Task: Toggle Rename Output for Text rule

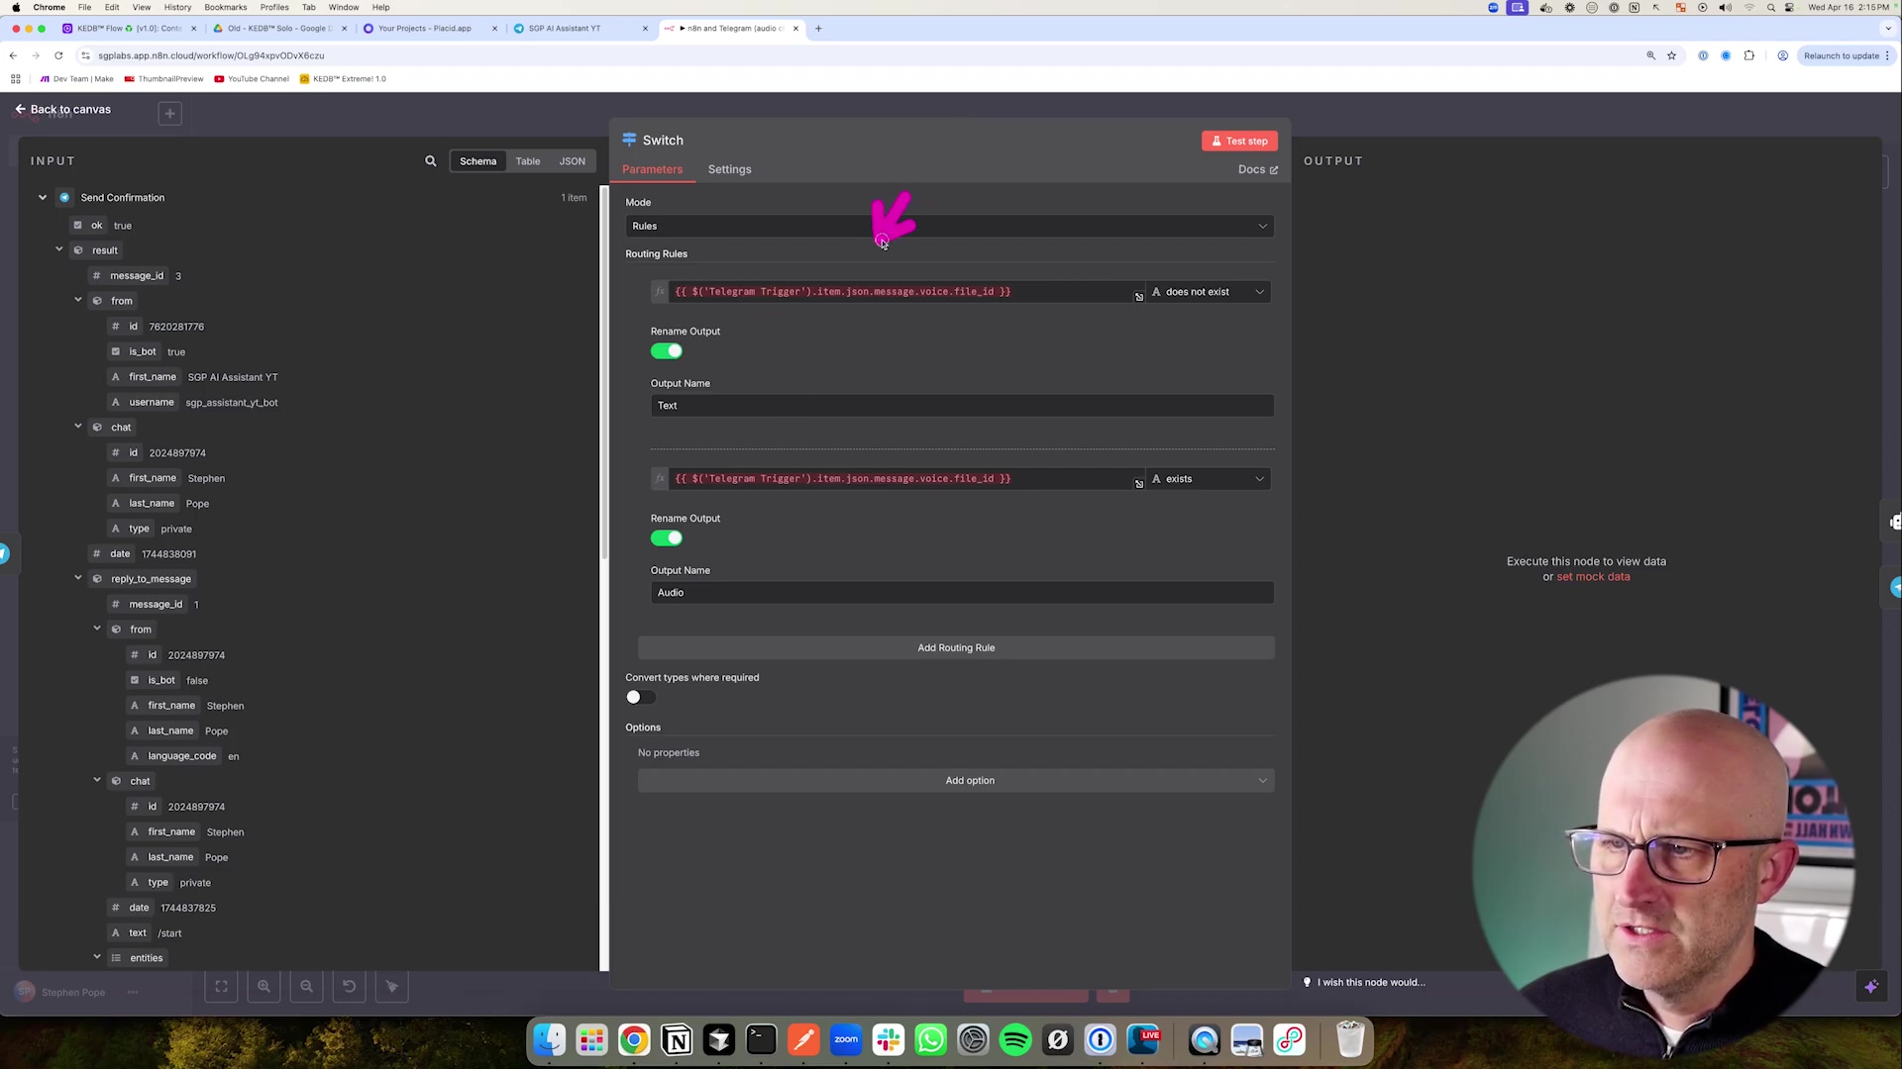Action: coord(666,351)
